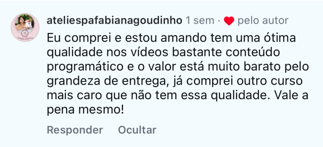Click the words 'outro curso' in the comment
Image resolution: width=323 pixels, height=147 pixels.
click(x=270, y=82)
